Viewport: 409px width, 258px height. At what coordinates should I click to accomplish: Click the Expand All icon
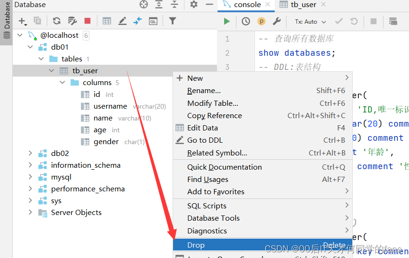pyautogui.click(x=159, y=4)
